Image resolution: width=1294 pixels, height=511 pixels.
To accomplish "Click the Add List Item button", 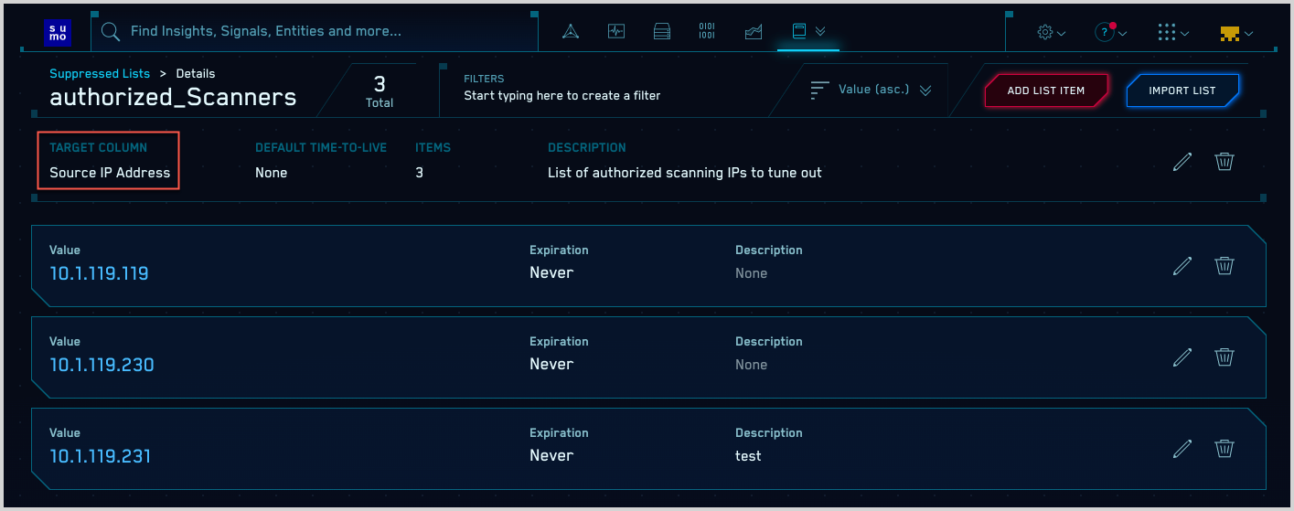I will 1045,90.
